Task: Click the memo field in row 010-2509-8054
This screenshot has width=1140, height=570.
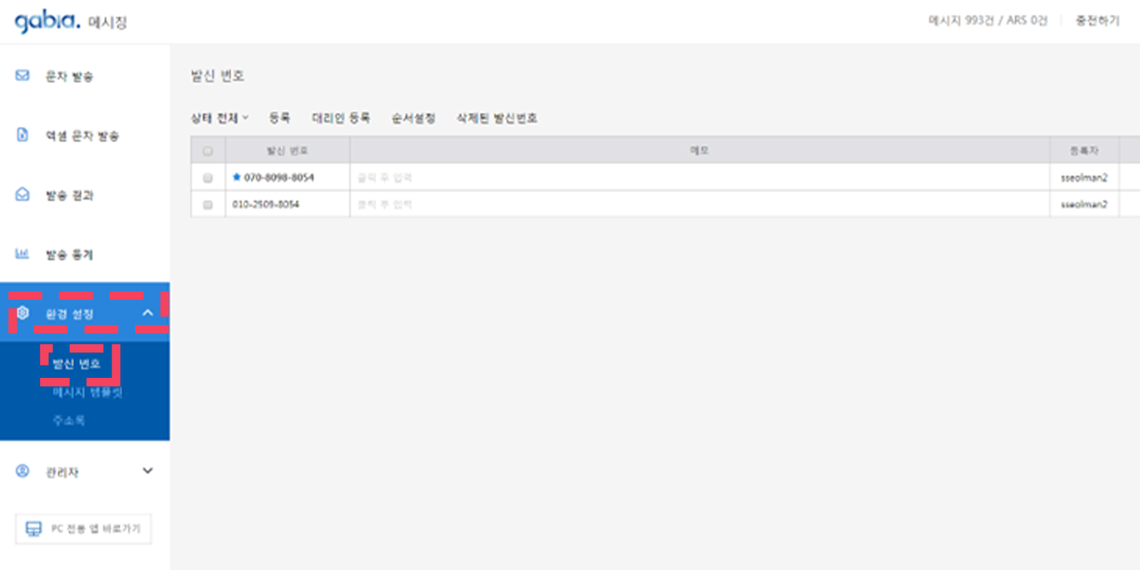Action: click(x=699, y=204)
